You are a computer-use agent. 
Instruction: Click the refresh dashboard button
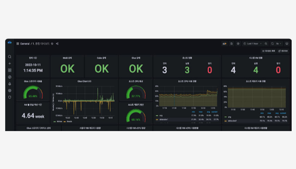(272, 44)
